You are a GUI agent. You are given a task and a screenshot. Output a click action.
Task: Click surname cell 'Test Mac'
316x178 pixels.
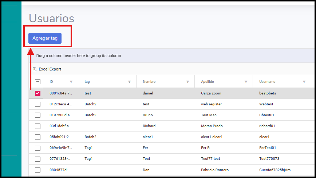(209, 115)
